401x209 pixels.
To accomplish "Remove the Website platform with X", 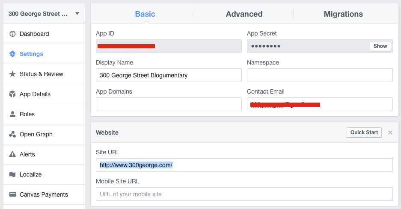I will 390,132.
